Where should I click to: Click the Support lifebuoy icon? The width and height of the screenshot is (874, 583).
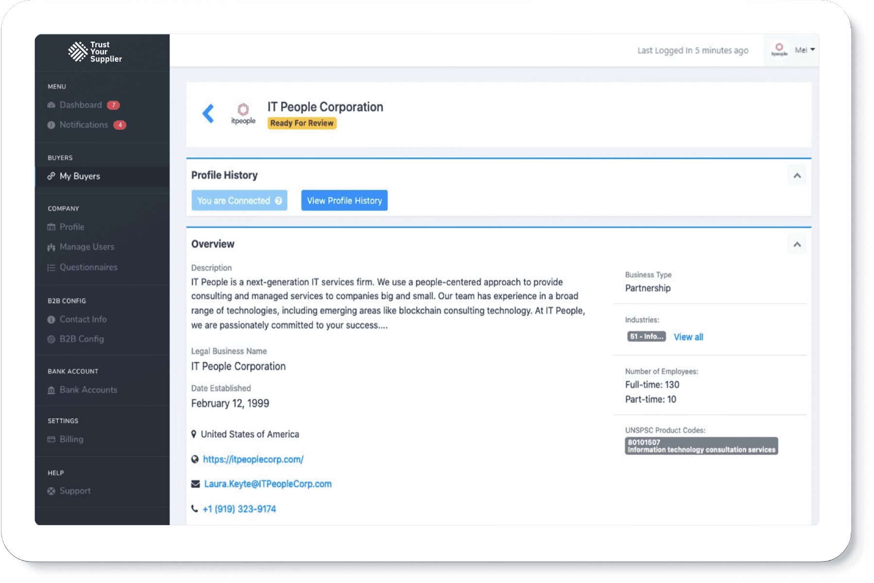pyautogui.click(x=51, y=491)
